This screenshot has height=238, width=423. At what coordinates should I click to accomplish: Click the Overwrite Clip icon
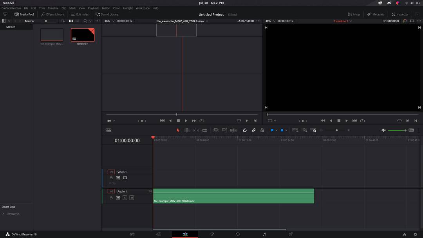tap(224, 130)
